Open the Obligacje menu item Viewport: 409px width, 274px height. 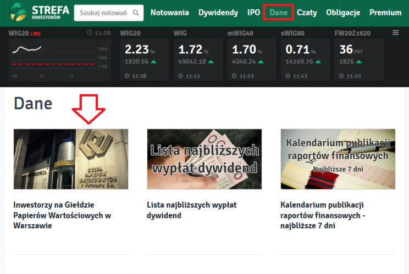343,13
